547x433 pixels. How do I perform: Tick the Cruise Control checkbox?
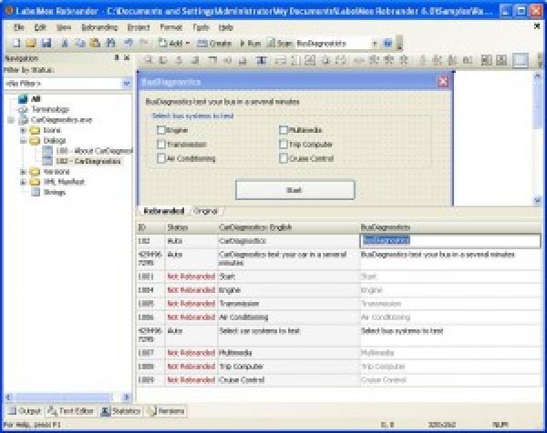[284, 158]
